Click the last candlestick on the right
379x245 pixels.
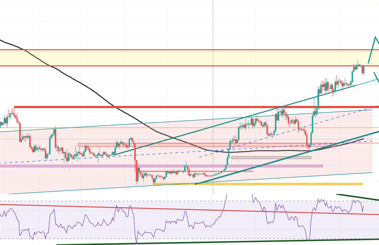click(363, 69)
